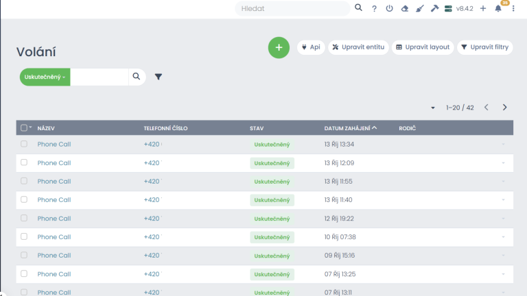Open the caret menu beside 1–20 / 42
The image size is (527, 296).
pos(433,108)
